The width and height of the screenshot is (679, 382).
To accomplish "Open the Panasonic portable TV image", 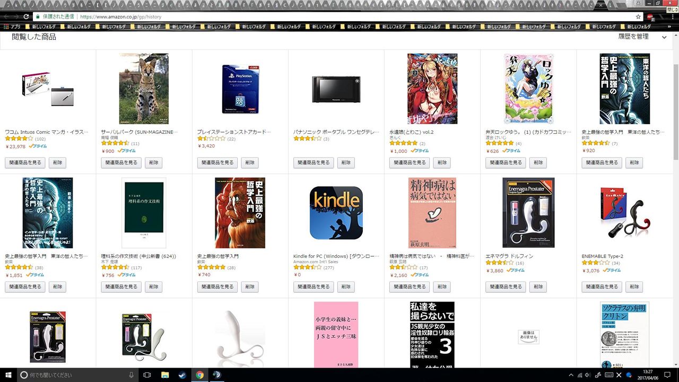I will pyautogui.click(x=336, y=89).
